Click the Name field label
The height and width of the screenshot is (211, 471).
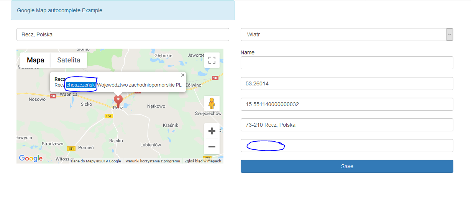(x=248, y=52)
